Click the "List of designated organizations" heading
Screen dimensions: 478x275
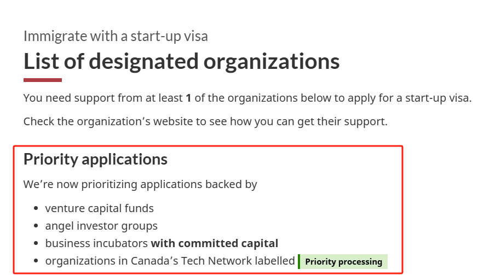[181, 61]
